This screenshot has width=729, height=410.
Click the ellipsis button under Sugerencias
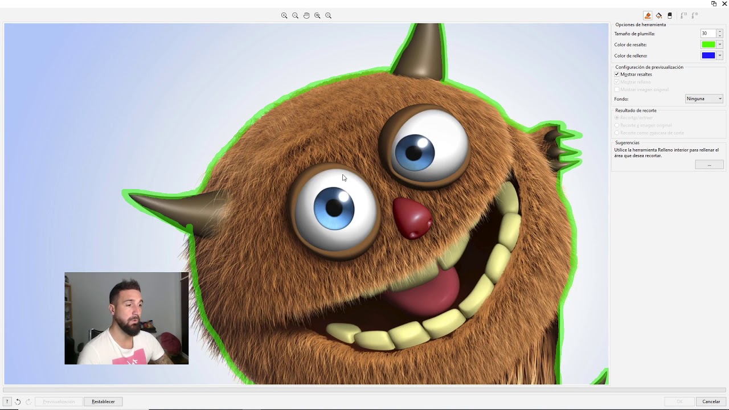tap(709, 165)
